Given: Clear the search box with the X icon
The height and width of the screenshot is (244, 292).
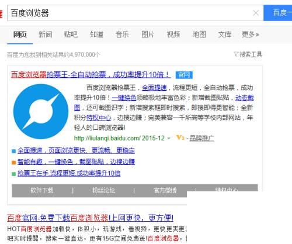Looking at the screenshot, I should (256, 13).
